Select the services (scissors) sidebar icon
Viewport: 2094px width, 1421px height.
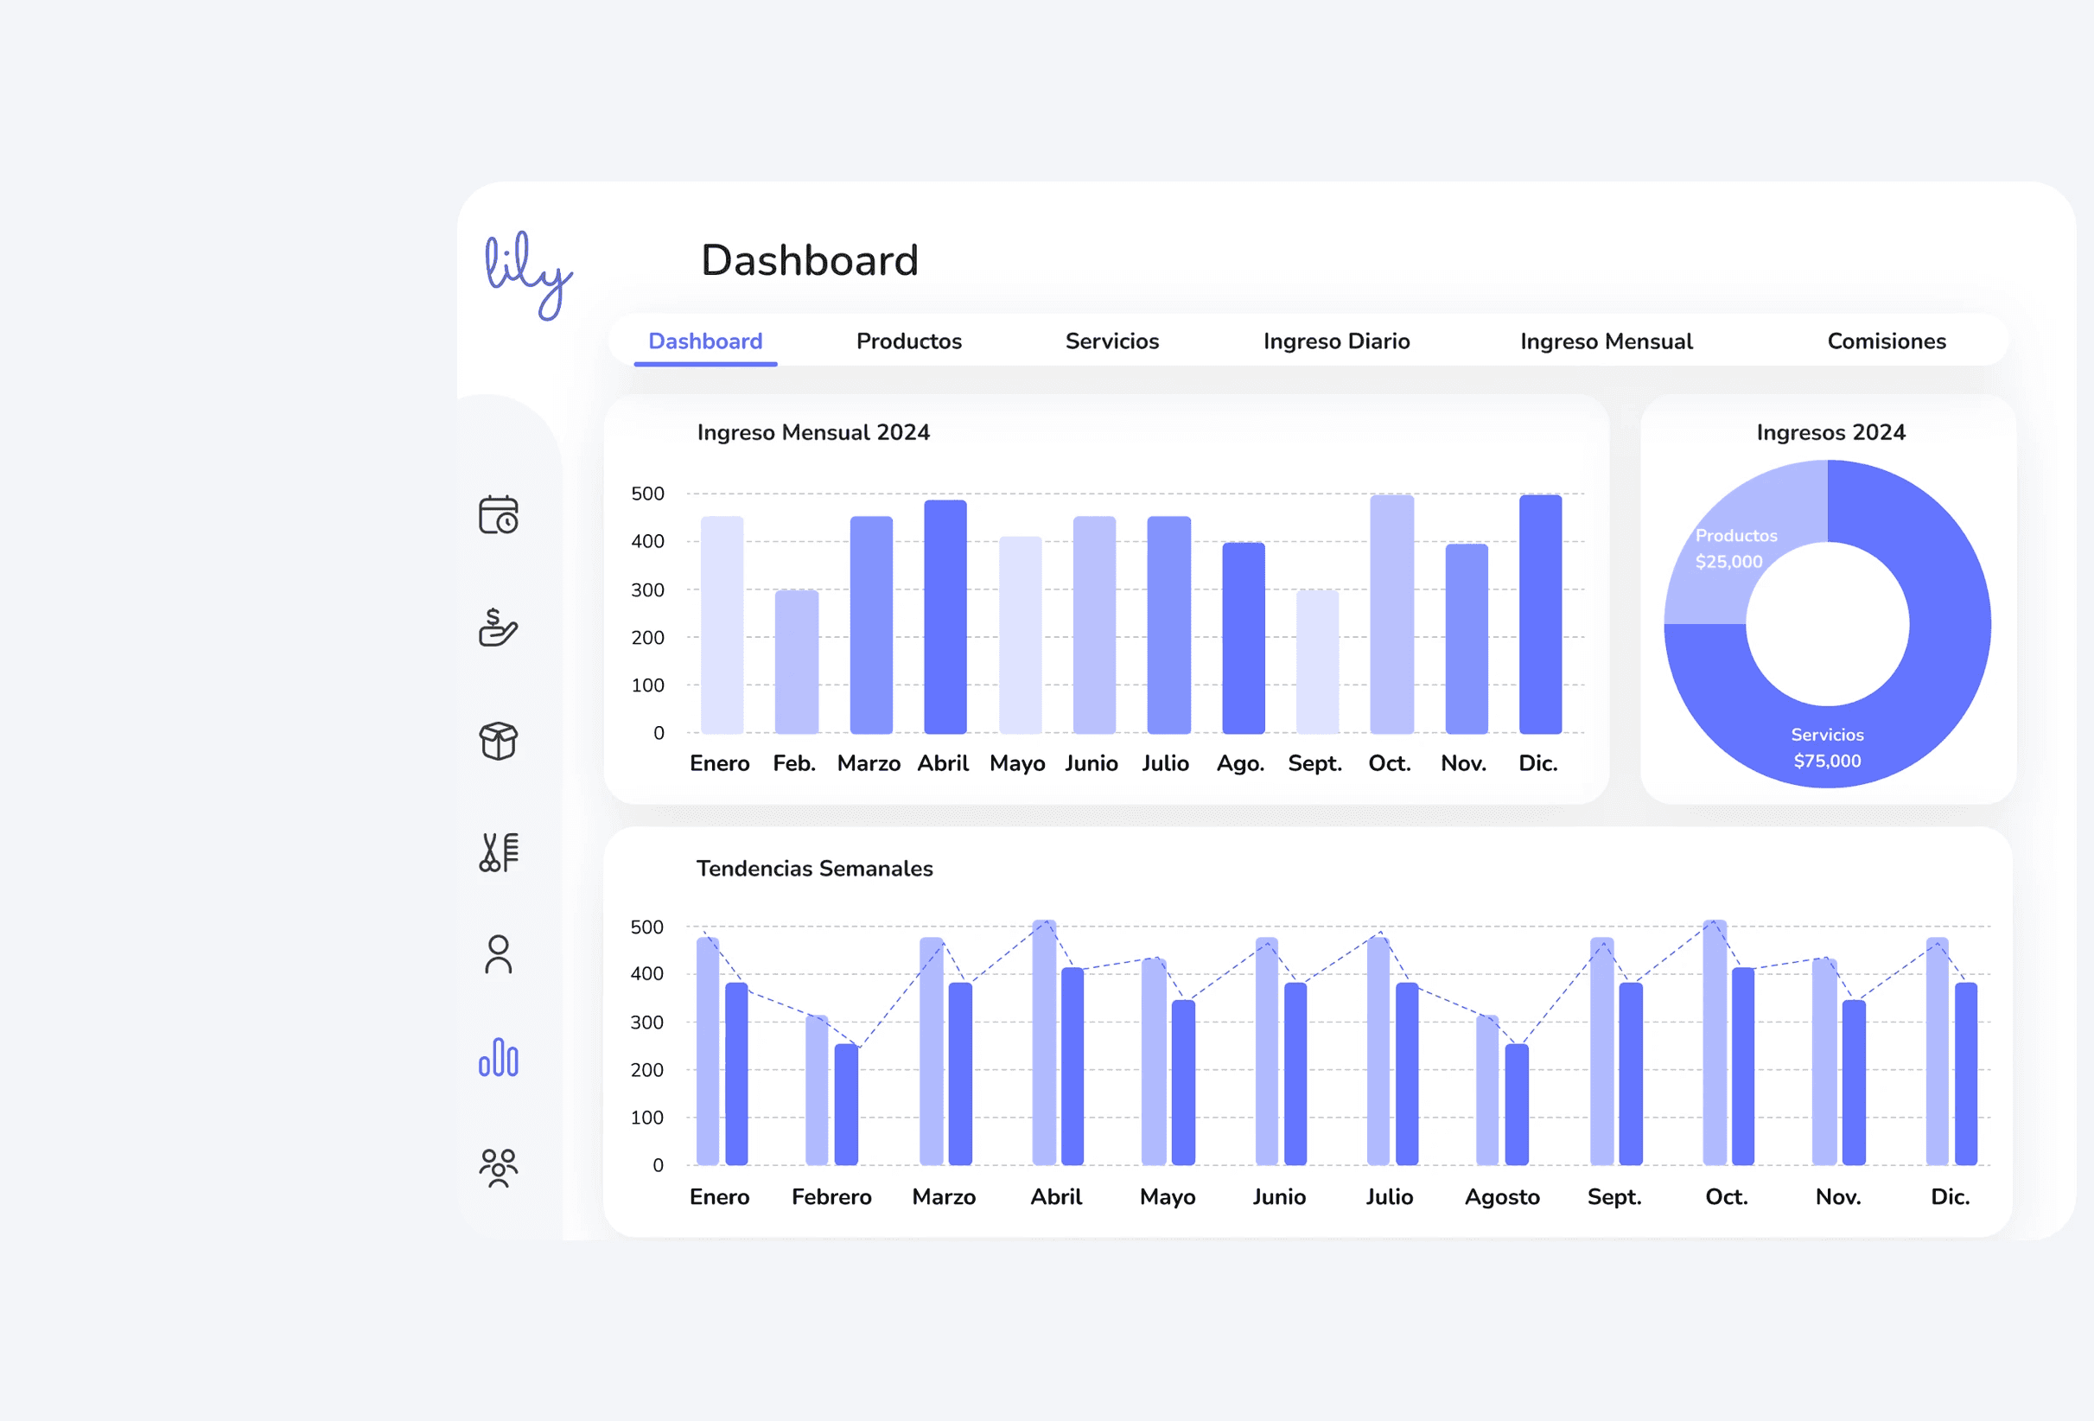pyautogui.click(x=499, y=851)
